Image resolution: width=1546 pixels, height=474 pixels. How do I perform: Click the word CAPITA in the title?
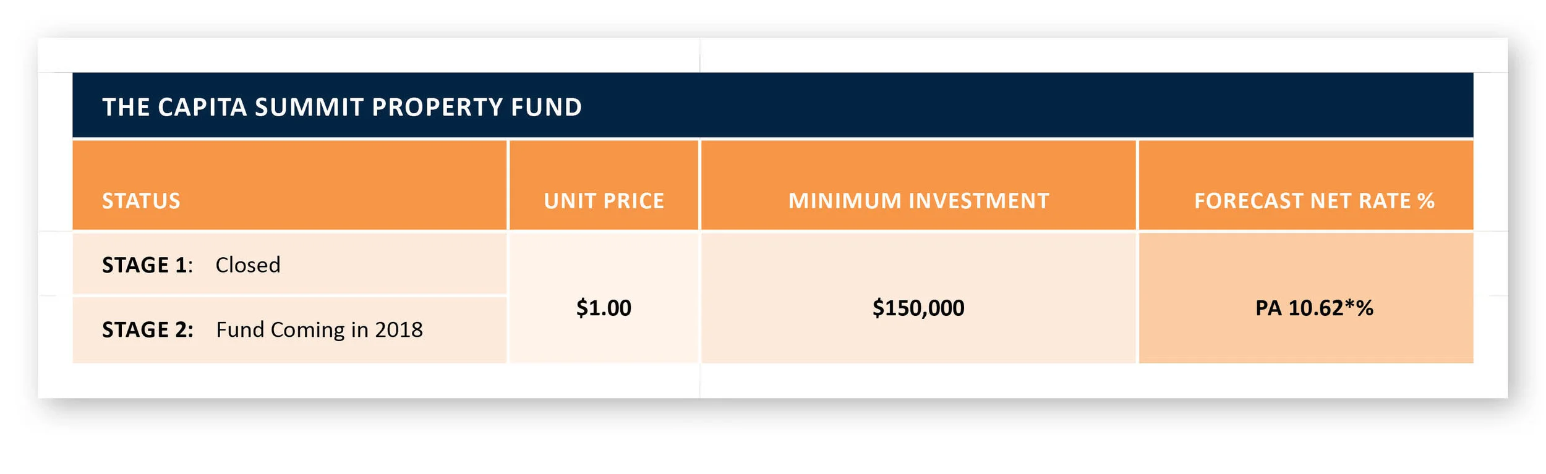tap(203, 107)
